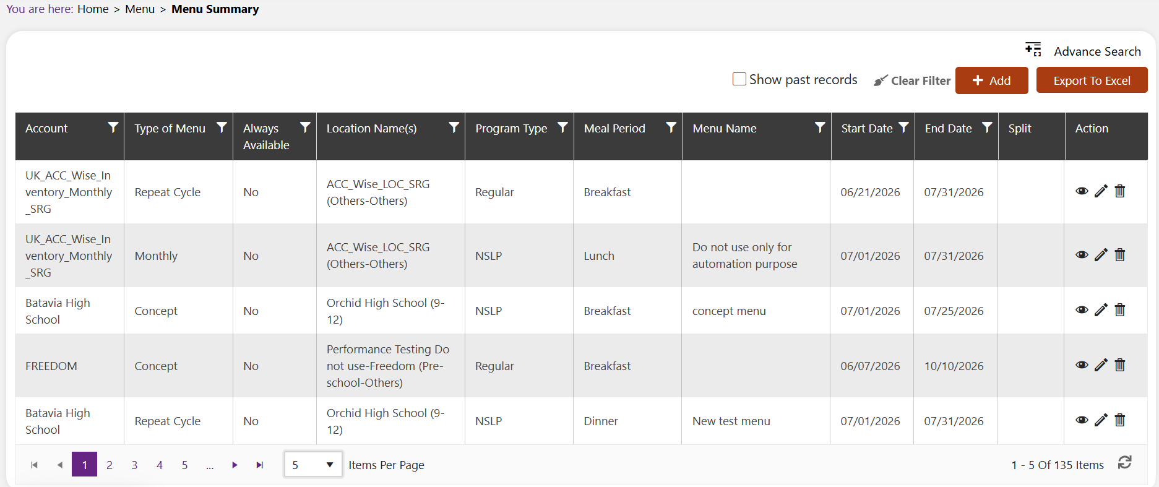
Task: Refresh the grid with the reload icon
Action: [x=1125, y=462]
